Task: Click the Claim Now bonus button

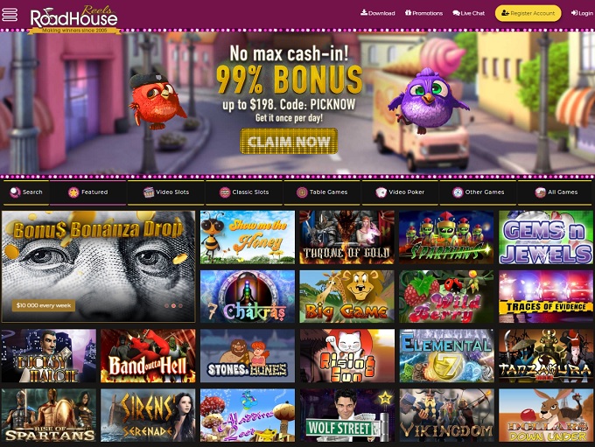Action: tap(289, 141)
